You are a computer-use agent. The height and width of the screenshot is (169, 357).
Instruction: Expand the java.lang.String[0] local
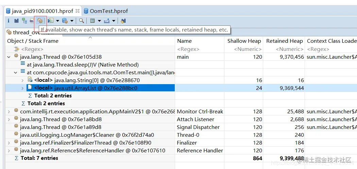click(x=22, y=80)
